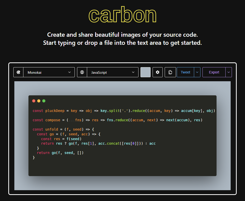Image resolution: width=245 pixels, height=201 pixels.
Task: Open the Monokai theme dropdown
Action: pos(49,72)
